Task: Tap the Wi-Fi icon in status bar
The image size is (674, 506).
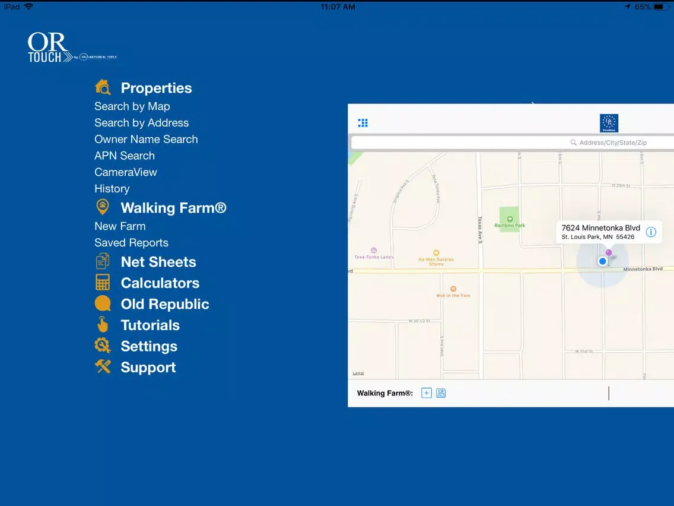Action: click(28, 7)
